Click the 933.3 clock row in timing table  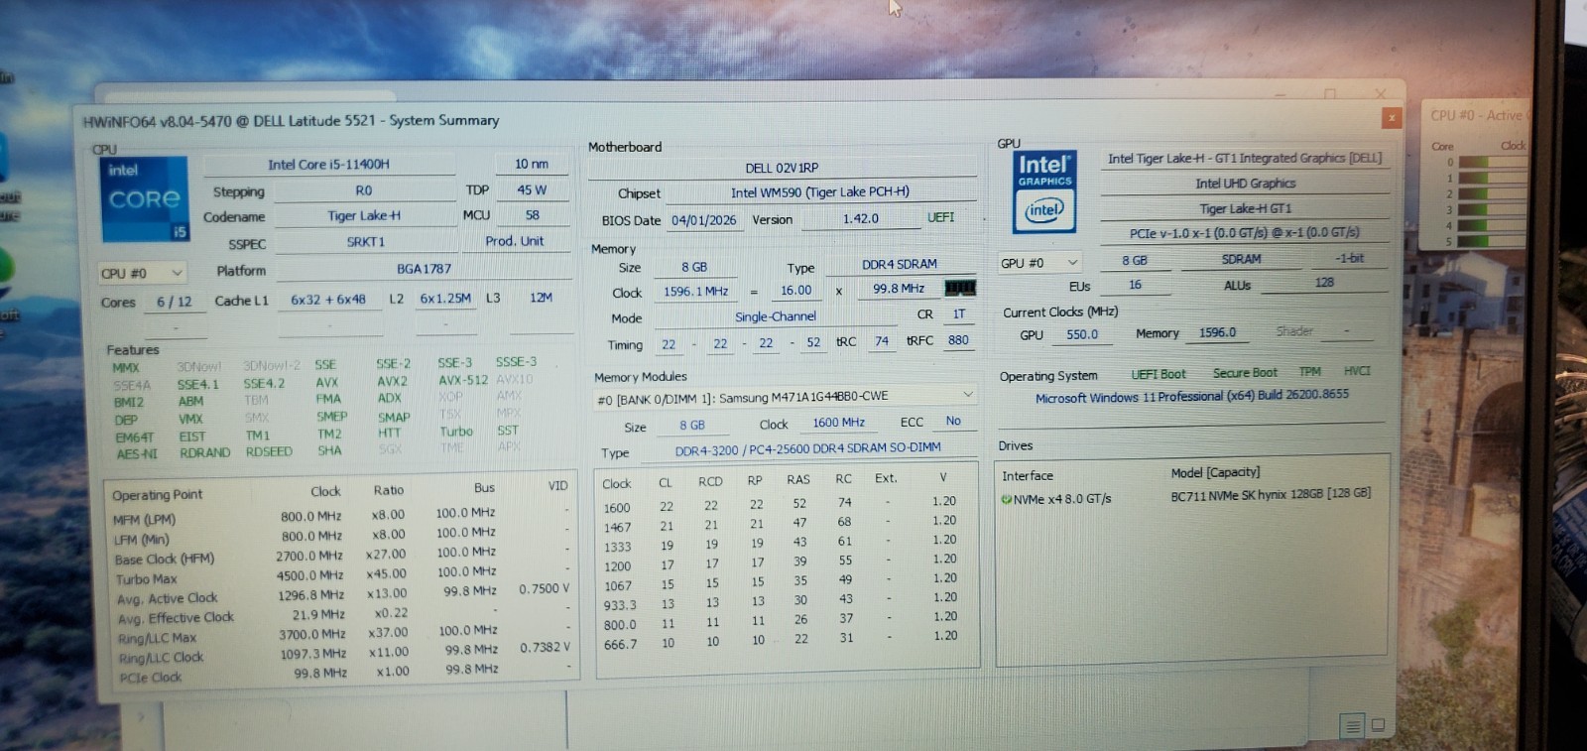(780, 602)
